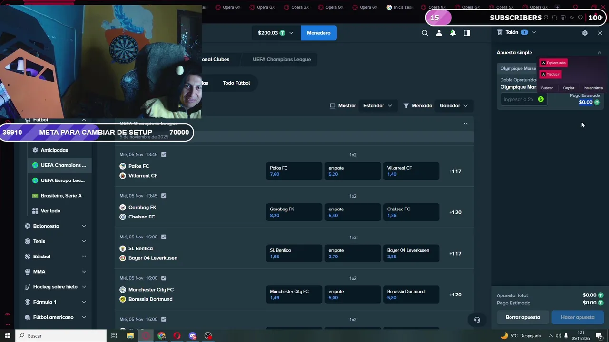Screen dimensions: 609x342
Task: Open bet slip settings gear
Action: point(585,33)
